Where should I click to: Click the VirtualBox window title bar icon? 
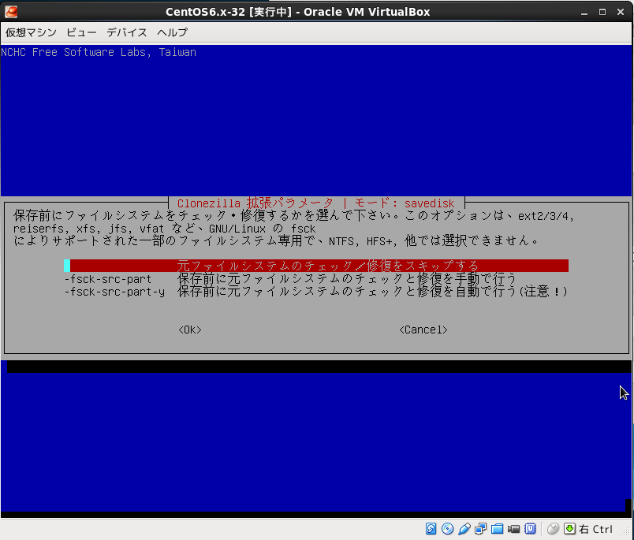(9, 11)
